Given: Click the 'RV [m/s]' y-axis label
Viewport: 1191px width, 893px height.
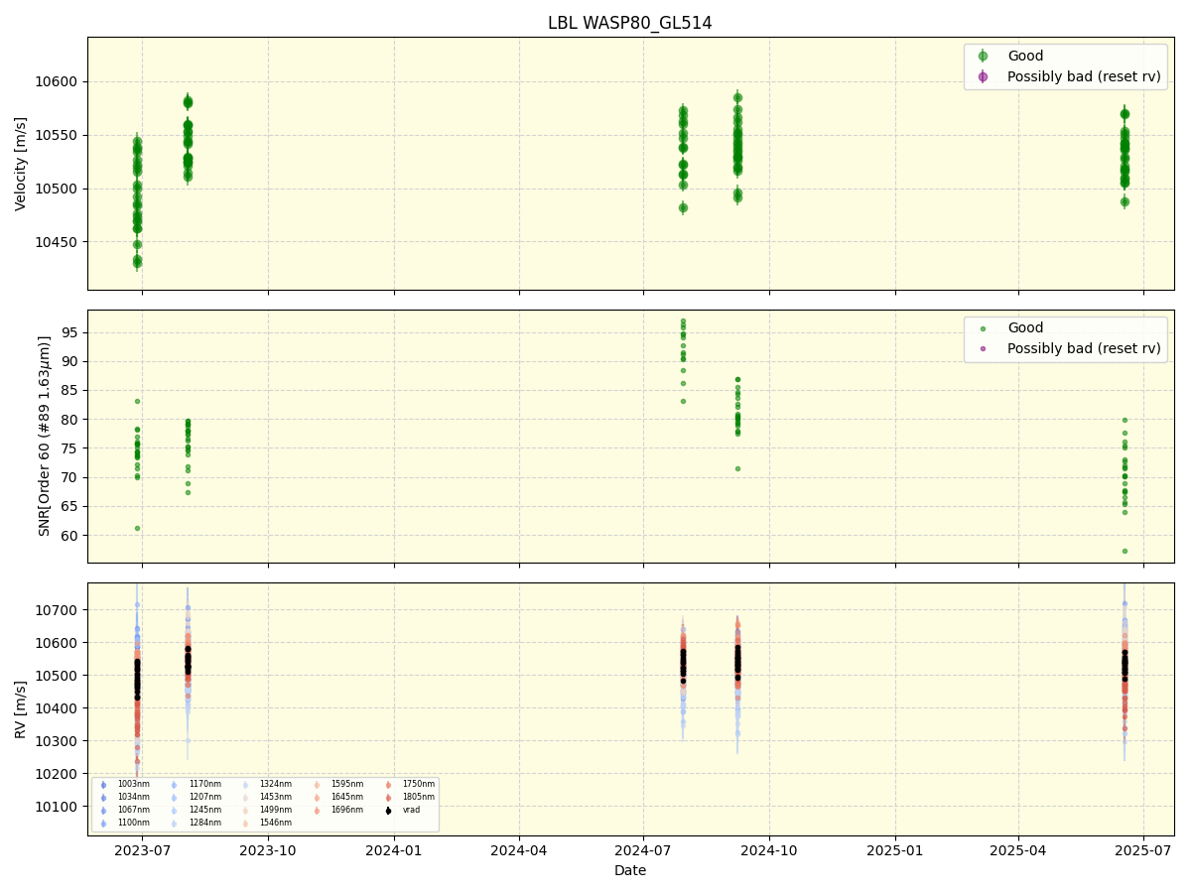Looking at the screenshot, I should pos(21,708).
